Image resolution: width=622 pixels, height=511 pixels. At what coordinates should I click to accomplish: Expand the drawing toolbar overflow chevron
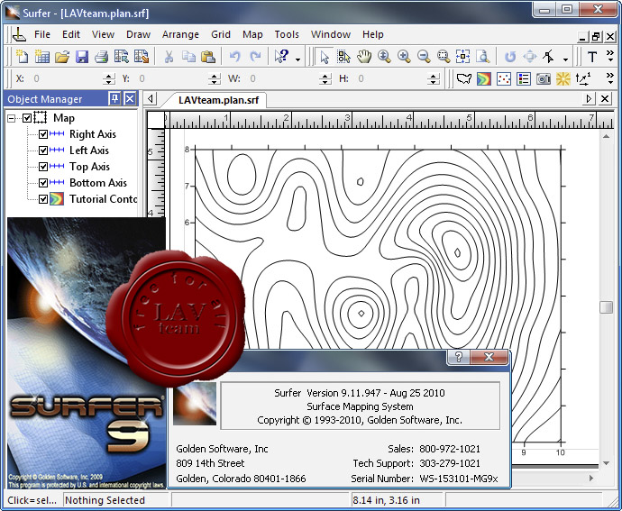[x=610, y=56]
